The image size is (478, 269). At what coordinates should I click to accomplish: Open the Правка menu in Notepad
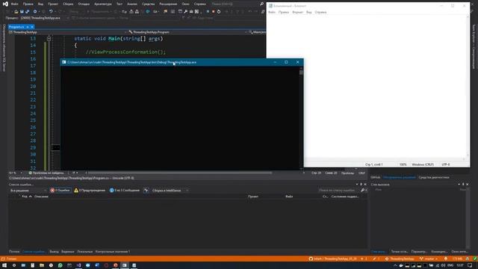284,12
